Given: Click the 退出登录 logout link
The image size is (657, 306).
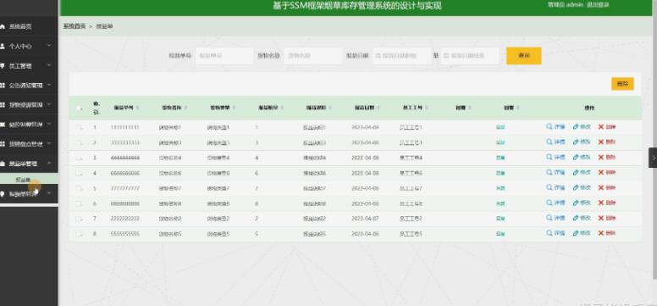Looking at the screenshot, I should (598, 4).
